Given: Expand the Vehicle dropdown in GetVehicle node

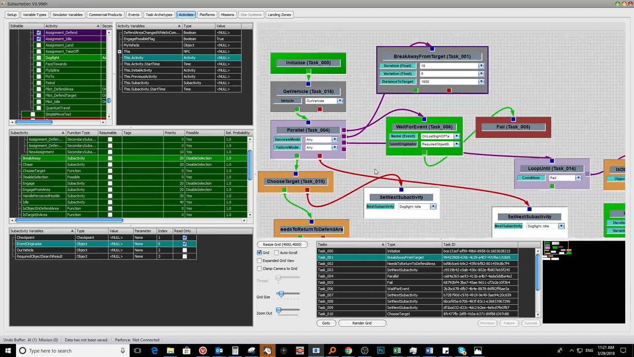Looking at the screenshot, I should pyautogui.click(x=340, y=101).
